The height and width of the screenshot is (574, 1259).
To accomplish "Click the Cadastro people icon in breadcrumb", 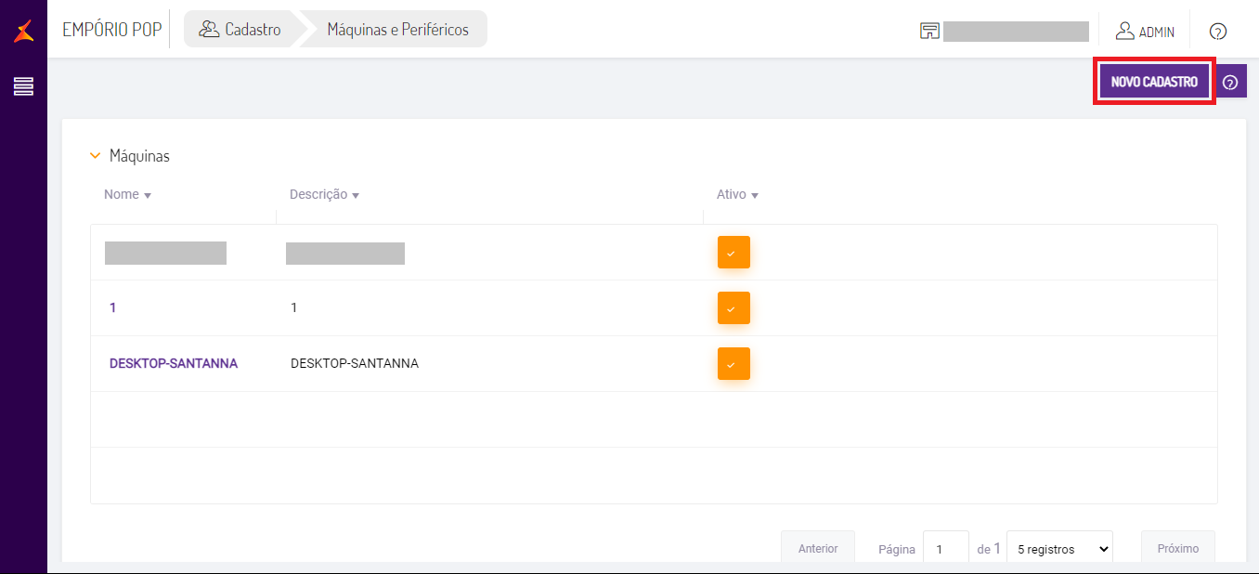I will 209,30.
